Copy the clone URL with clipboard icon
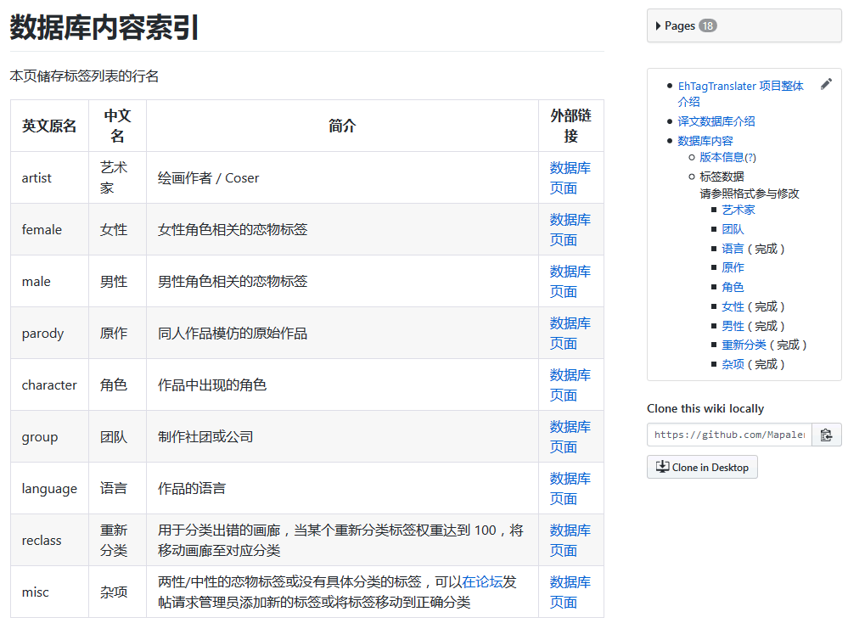This screenshot has width=848, height=623. (x=827, y=435)
